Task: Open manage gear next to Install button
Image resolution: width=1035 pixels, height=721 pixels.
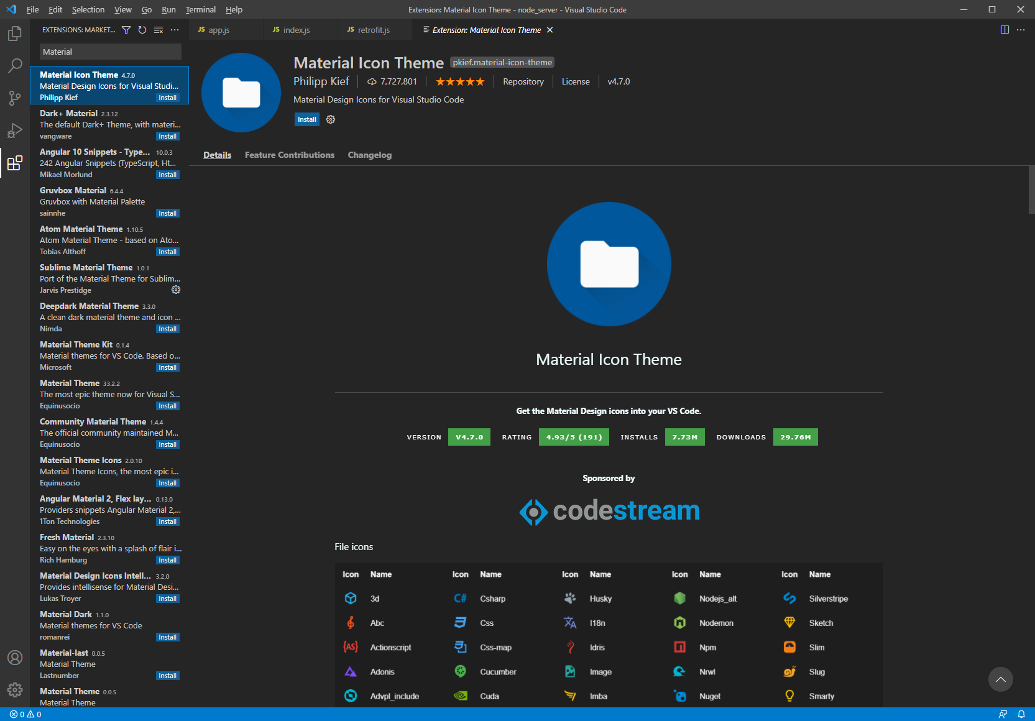Action: pos(331,119)
